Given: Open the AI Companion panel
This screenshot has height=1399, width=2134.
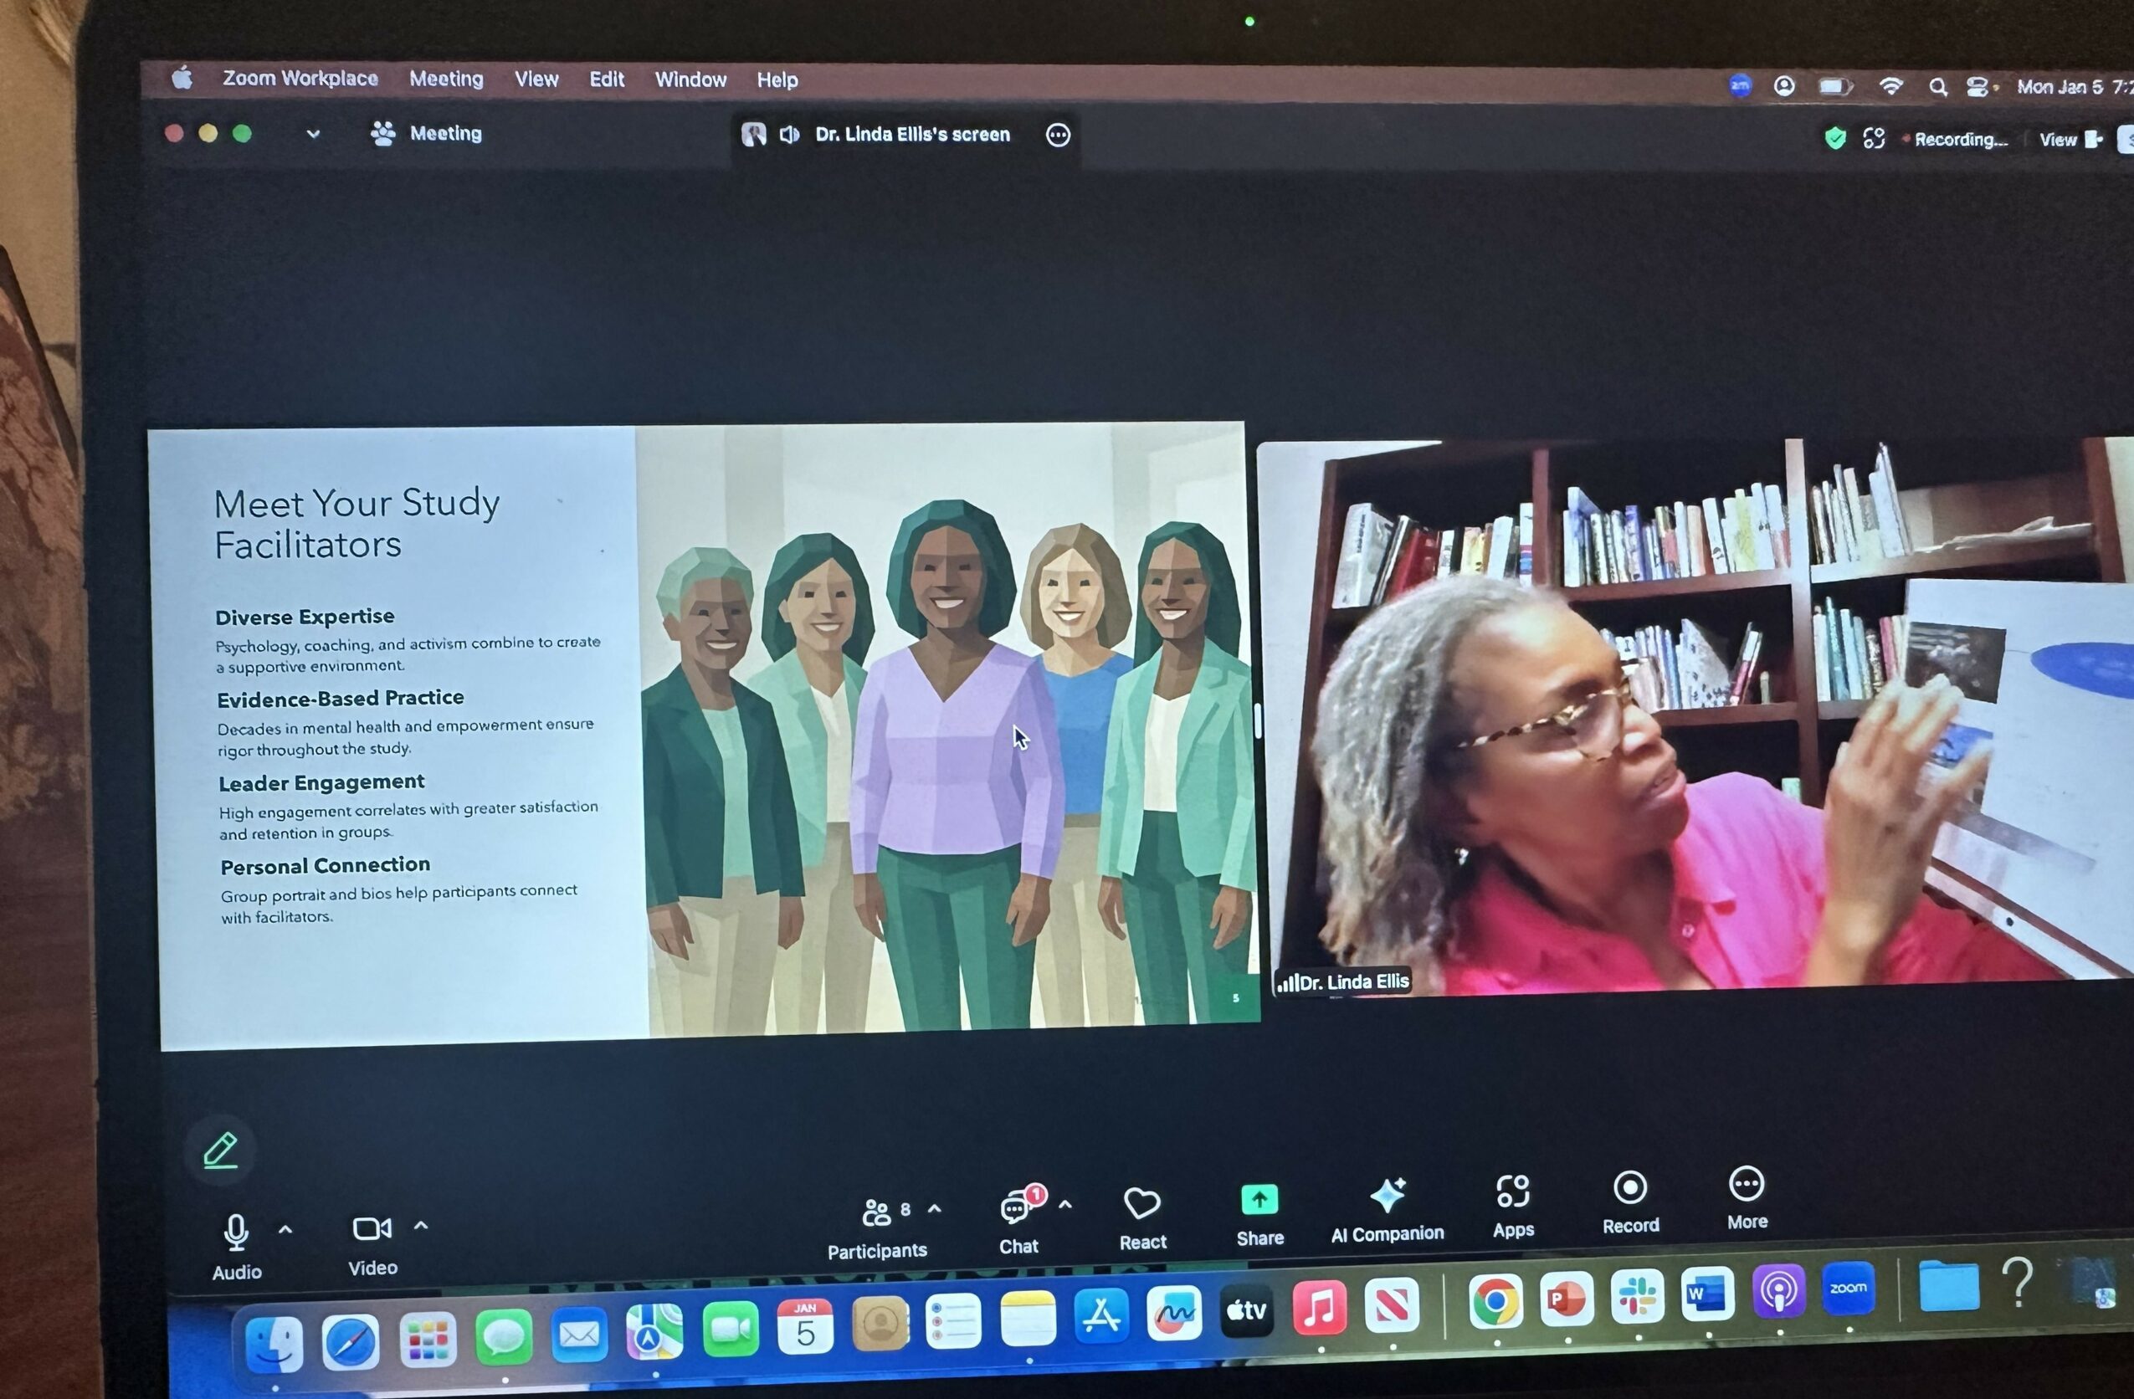Looking at the screenshot, I should click(1388, 1197).
